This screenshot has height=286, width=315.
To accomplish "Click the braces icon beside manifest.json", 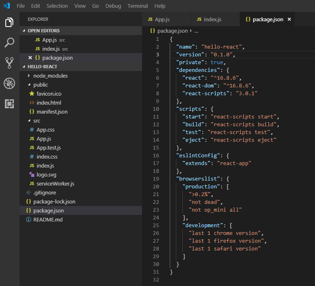I will [32, 112].
